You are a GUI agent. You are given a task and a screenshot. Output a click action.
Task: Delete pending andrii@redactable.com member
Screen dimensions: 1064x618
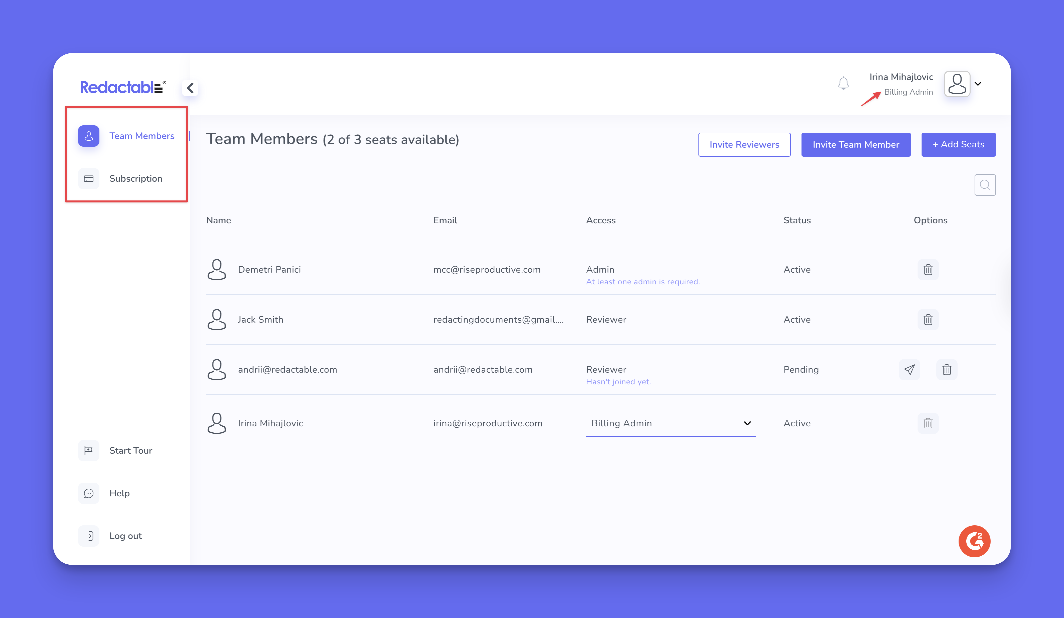(x=946, y=370)
